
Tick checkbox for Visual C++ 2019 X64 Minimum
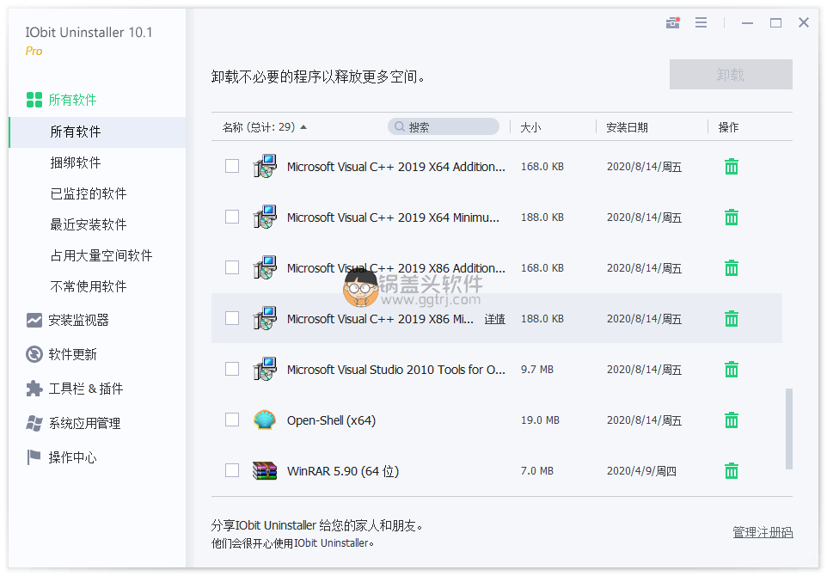232,217
